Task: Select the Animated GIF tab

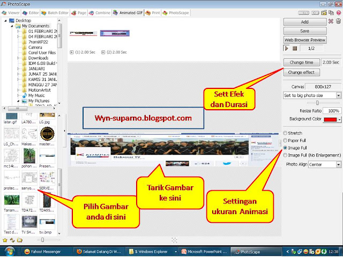Action: pos(128,13)
